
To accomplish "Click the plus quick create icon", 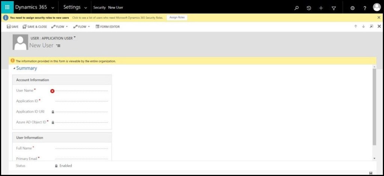I will coord(321,8).
